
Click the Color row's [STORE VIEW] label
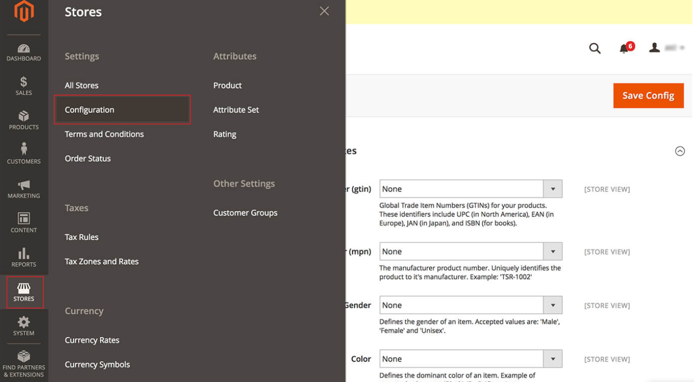(x=607, y=359)
